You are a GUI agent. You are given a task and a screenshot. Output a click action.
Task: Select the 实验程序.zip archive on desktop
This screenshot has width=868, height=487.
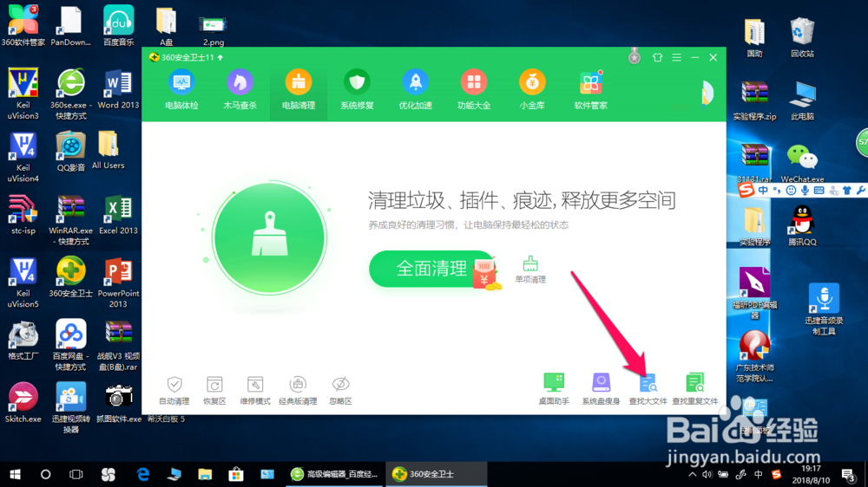(754, 100)
